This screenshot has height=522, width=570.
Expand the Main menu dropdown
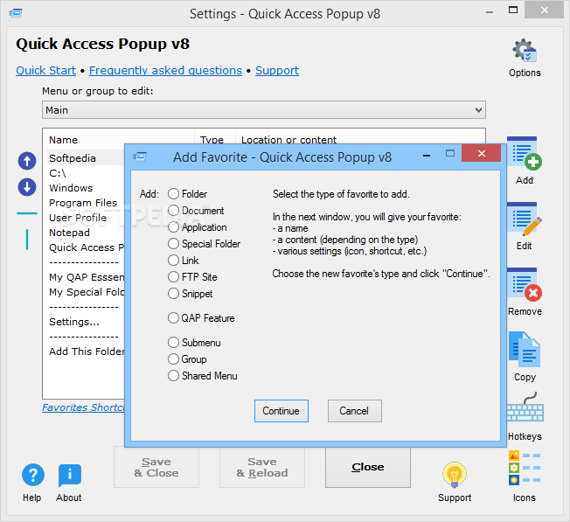[264, 110]
